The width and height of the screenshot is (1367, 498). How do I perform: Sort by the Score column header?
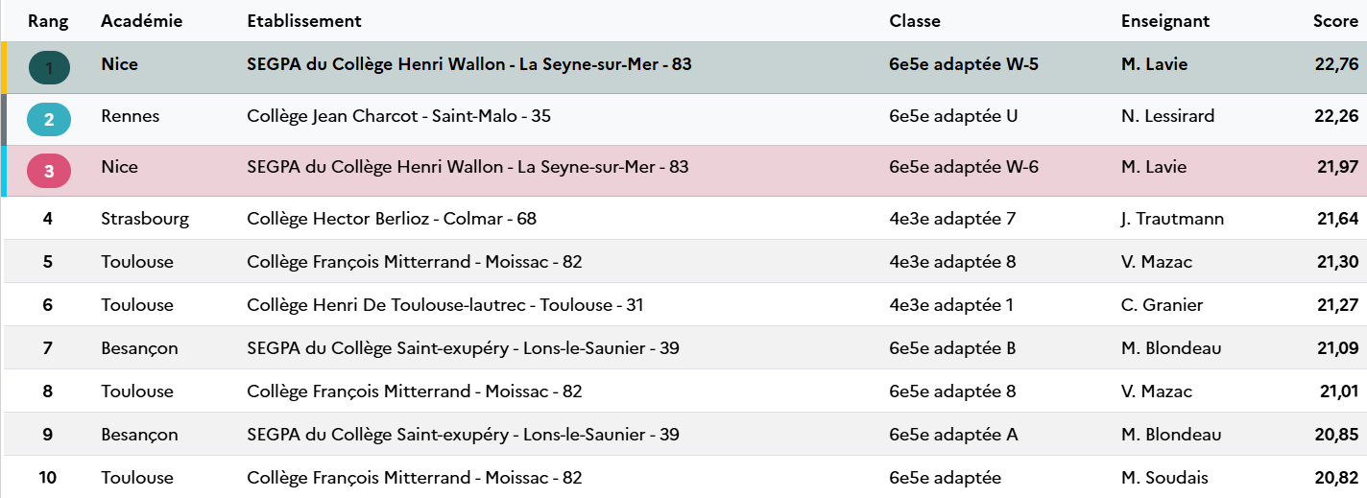pyautogui.click(x=1336, y=21)
